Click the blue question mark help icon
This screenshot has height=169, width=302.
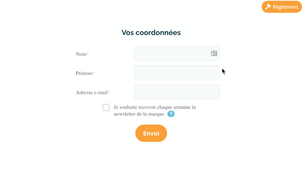(171, 114)
